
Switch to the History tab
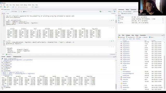[x=127, y=10]
